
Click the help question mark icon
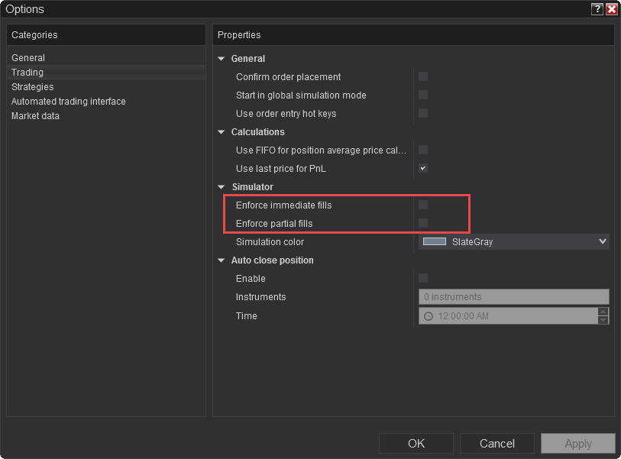point(597,9)
